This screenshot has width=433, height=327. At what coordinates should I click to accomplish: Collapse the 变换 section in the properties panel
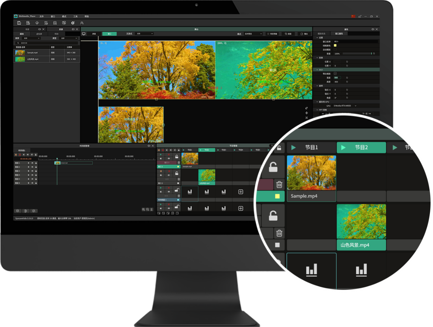(x=317, y=58)
